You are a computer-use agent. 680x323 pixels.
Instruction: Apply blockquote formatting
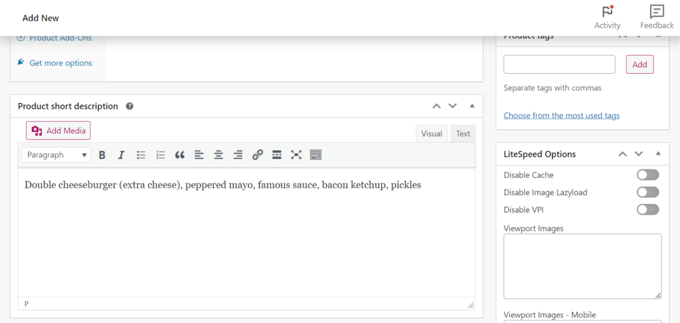pos(179,155)
